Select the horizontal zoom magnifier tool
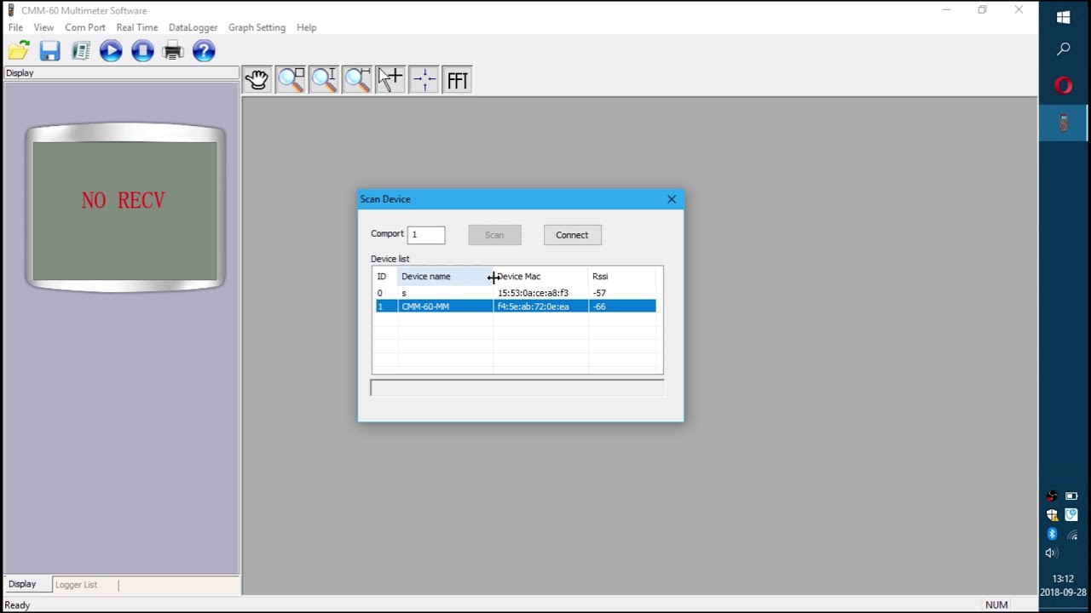This screenshot has height=613, width=1091. coord(357,80)
